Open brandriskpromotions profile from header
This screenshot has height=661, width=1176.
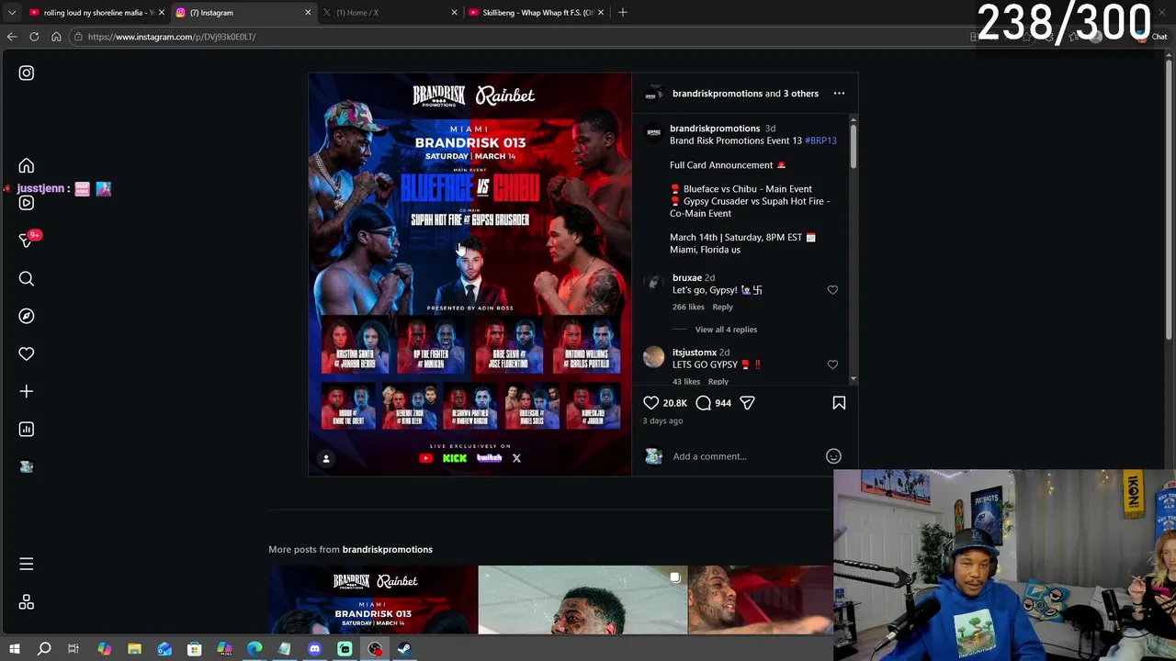(x=717, y=93)
